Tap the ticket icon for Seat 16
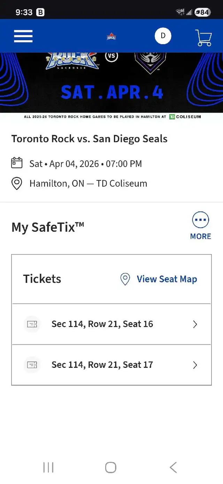Image resolution: width=223 pixels, height=484 pixels. (x=32, y=324)
